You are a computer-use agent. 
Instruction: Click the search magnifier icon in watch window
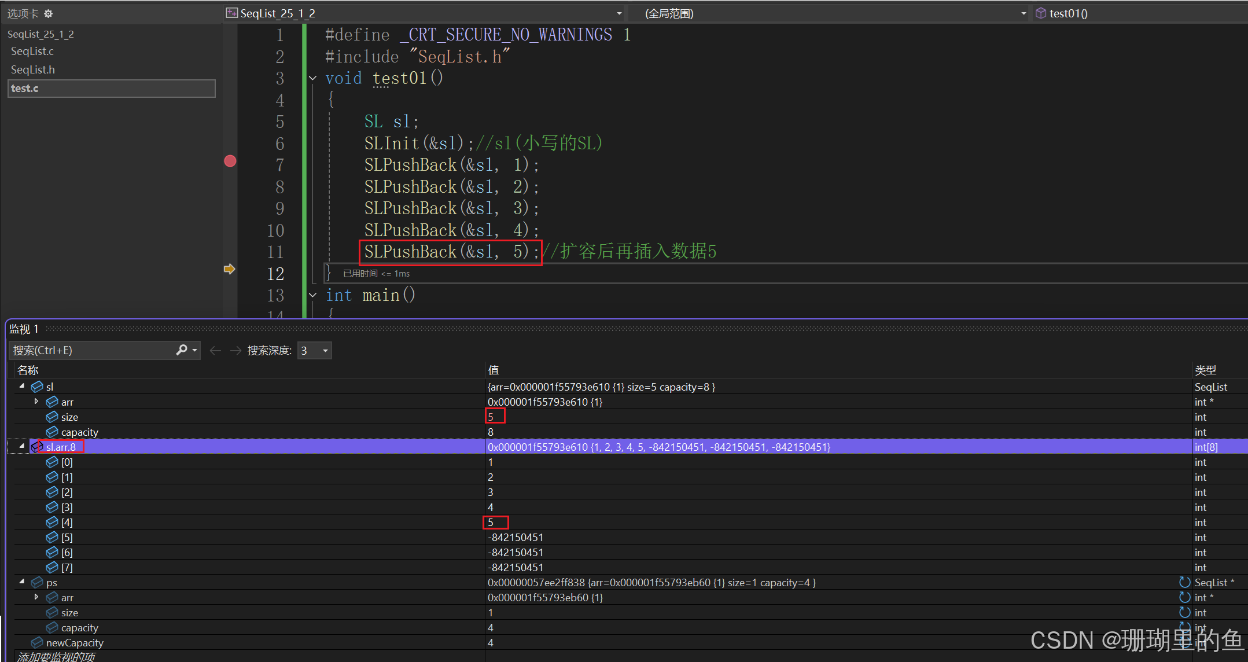click(x=182, y=350)
